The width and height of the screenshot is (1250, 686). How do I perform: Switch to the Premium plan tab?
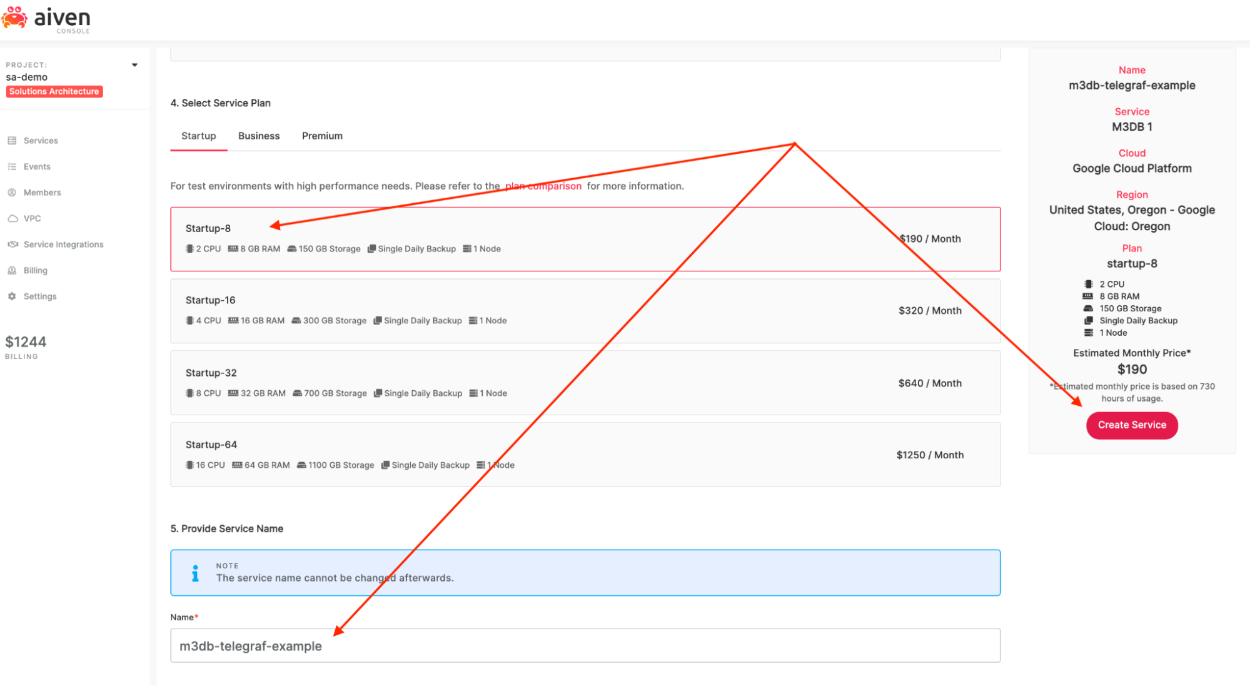(x=322, y=136)
